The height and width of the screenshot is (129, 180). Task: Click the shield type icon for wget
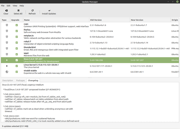[7, 54]
